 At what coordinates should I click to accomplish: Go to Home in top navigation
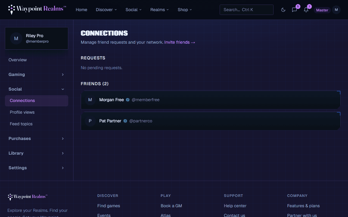[x=82, y=10]
